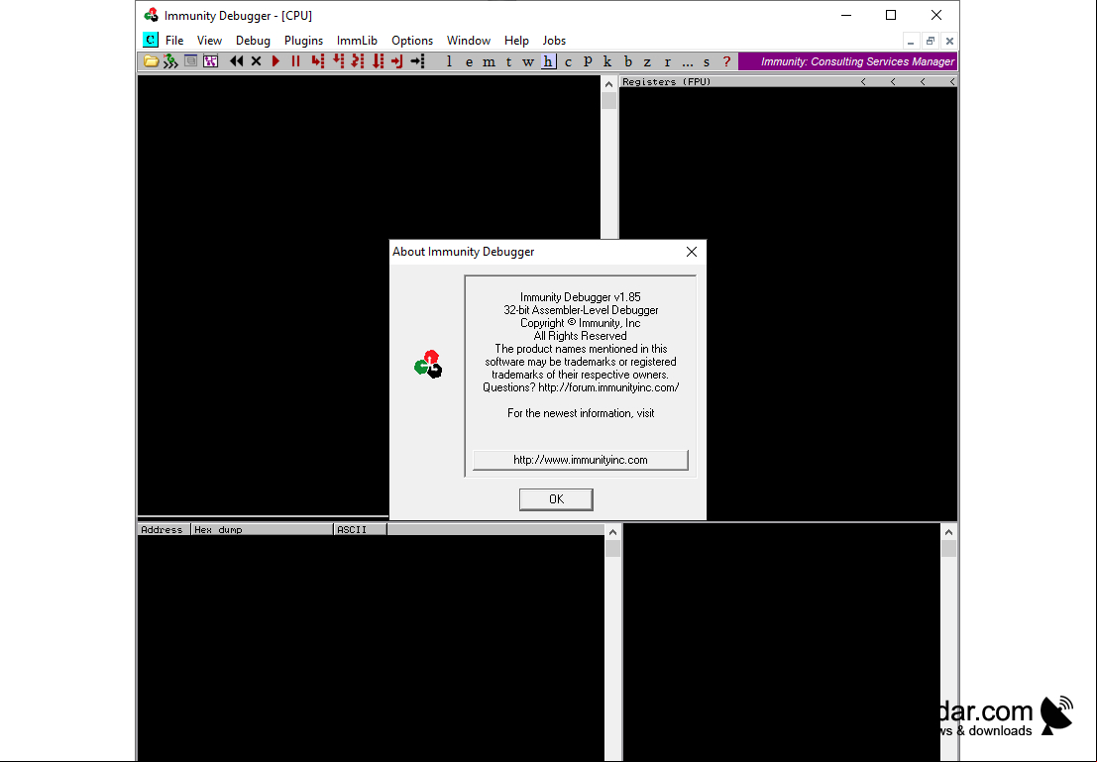Show the Memory map with 'm' button

coord(489,61)
